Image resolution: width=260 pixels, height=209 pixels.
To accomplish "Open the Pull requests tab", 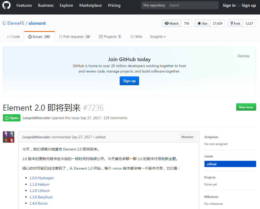I will (75, 37).
